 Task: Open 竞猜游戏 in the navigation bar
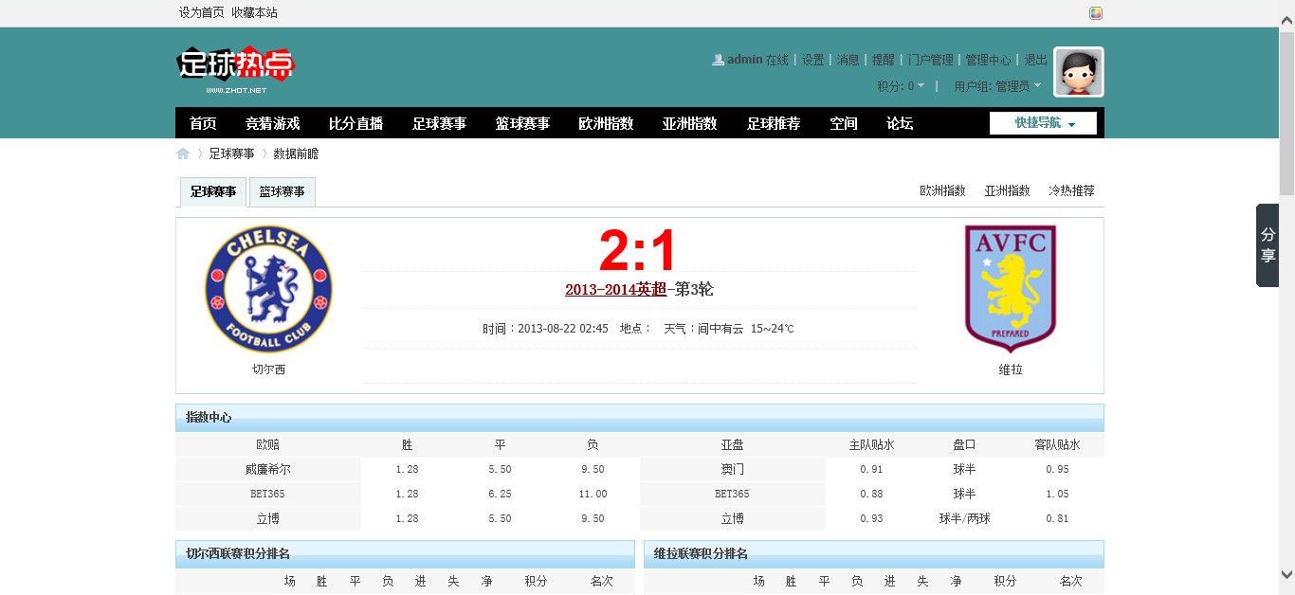tap(272, 123)
